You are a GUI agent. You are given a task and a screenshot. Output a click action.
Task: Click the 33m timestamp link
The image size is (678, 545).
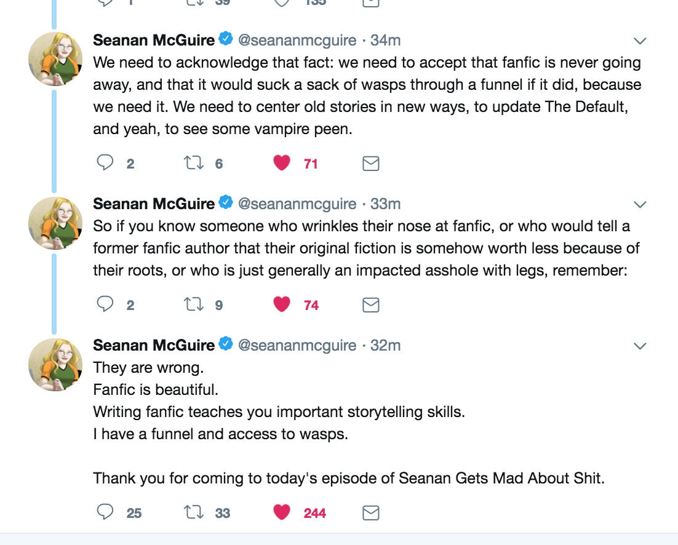(385, 204)
